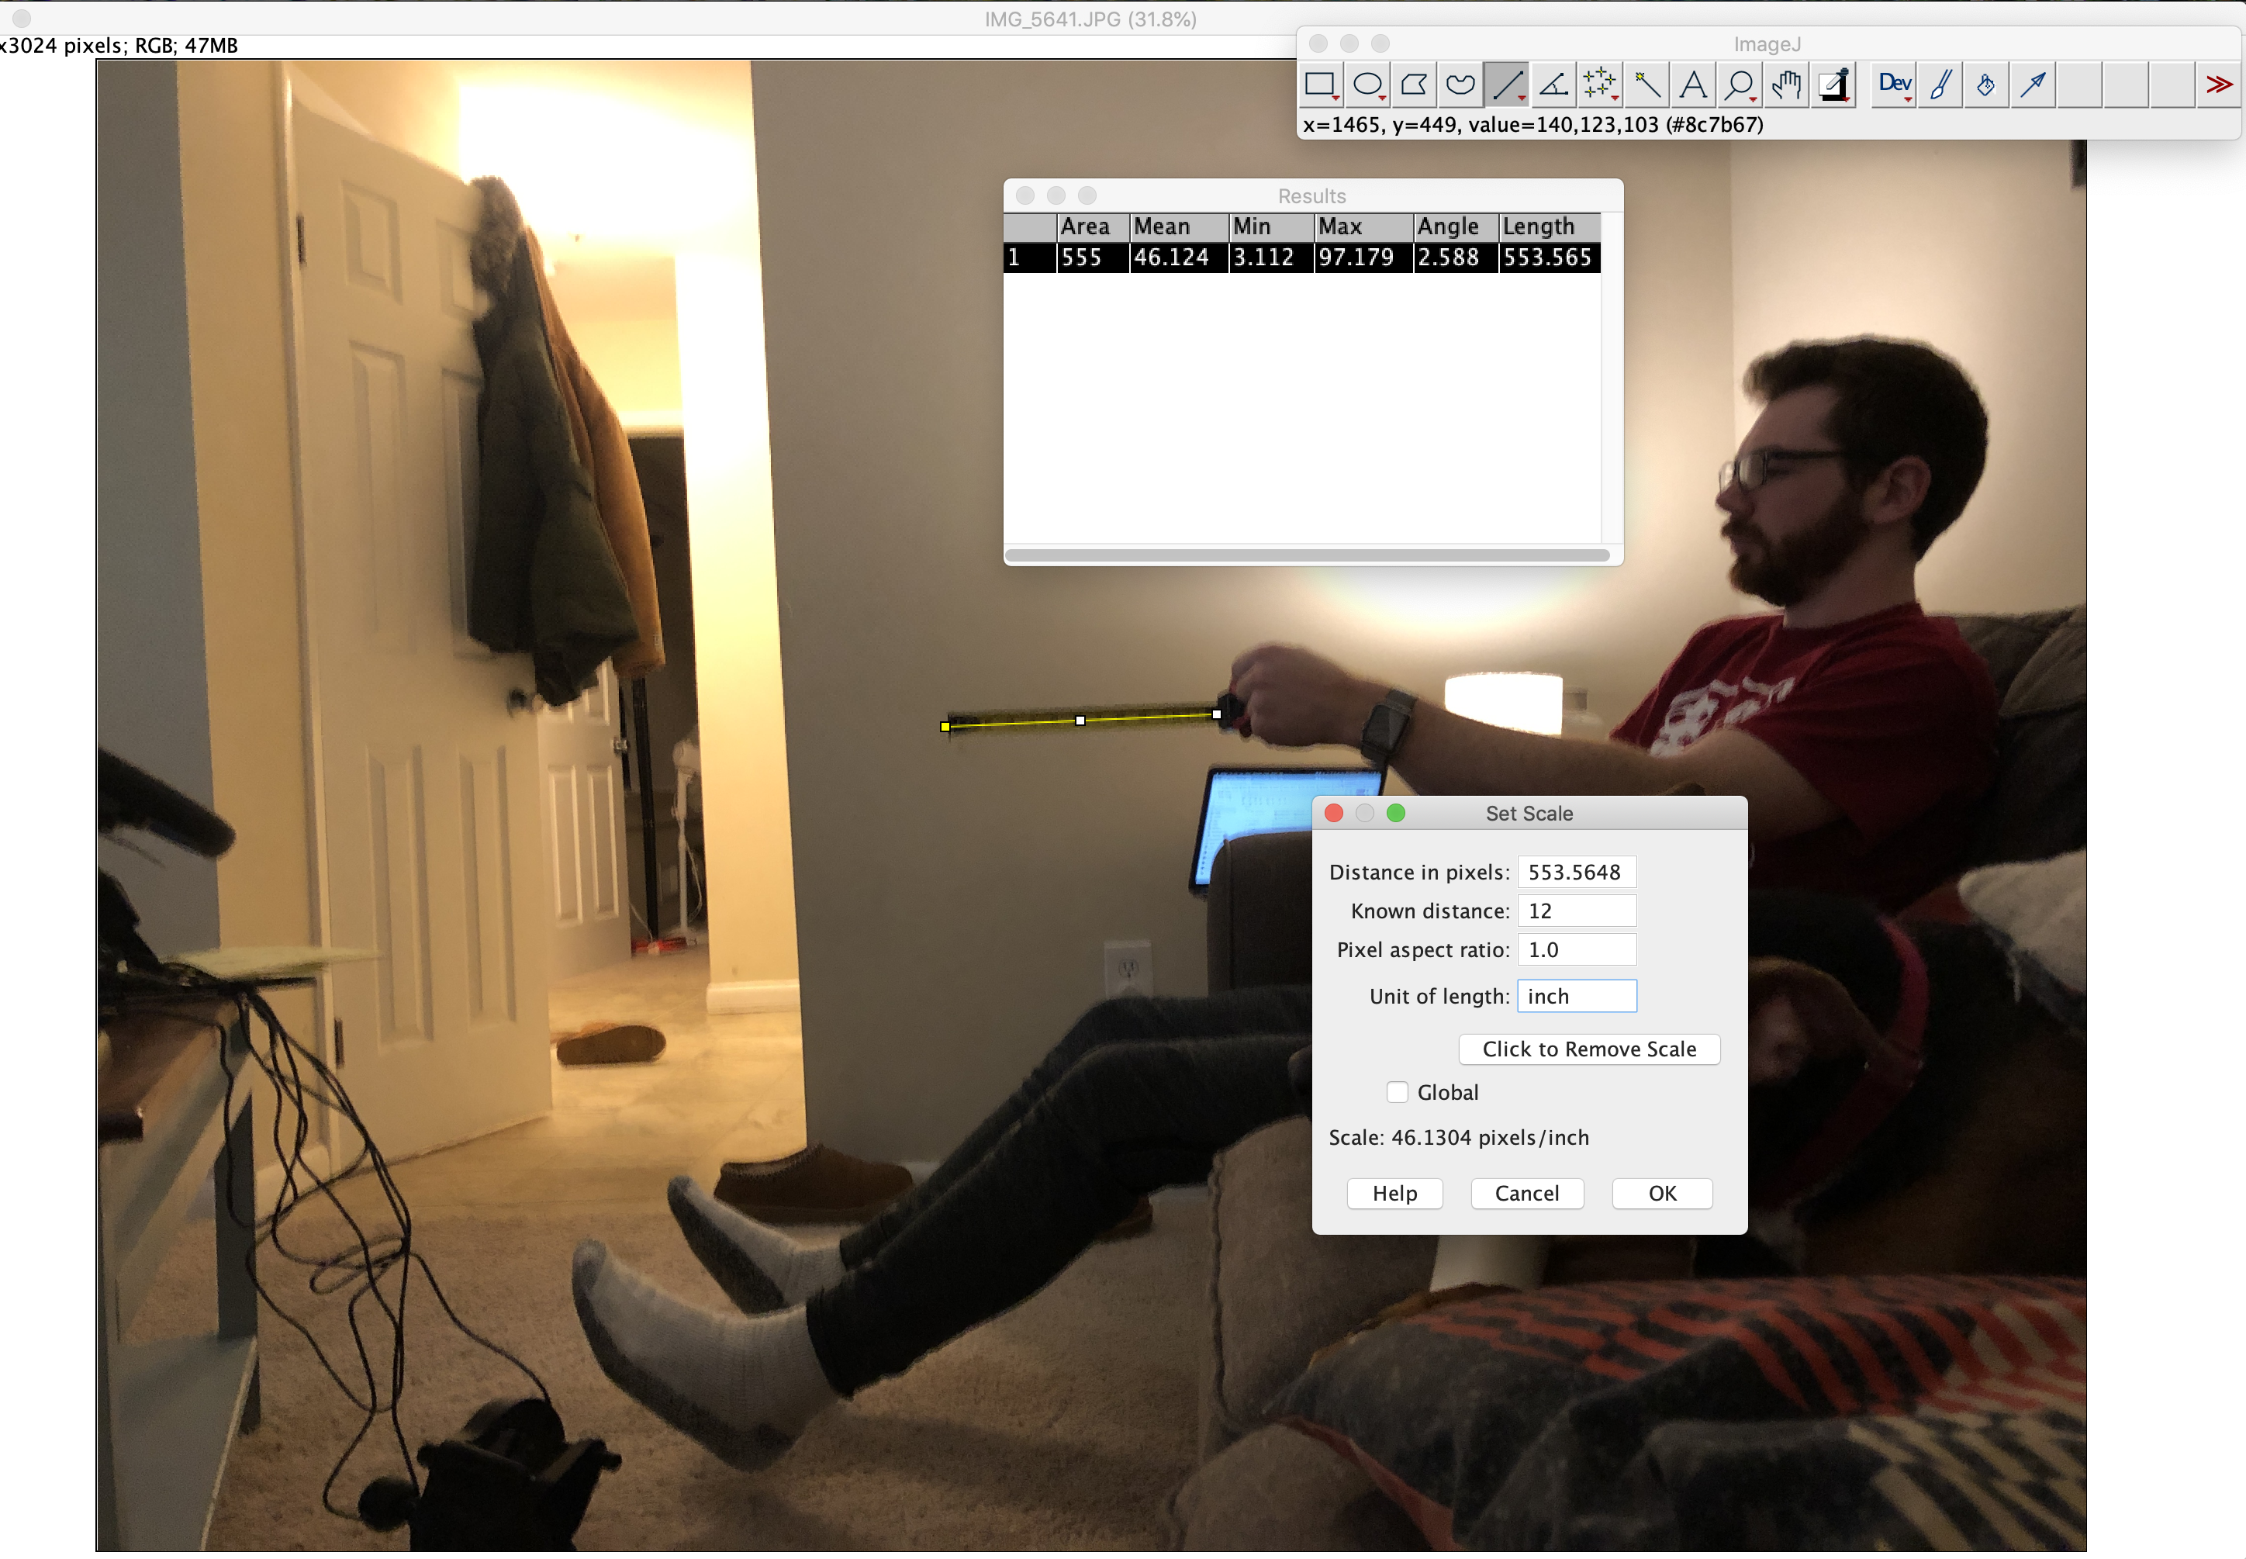
Task: Click Help in the Set Scale dialog
Action: click(x=1396, y=1192)
